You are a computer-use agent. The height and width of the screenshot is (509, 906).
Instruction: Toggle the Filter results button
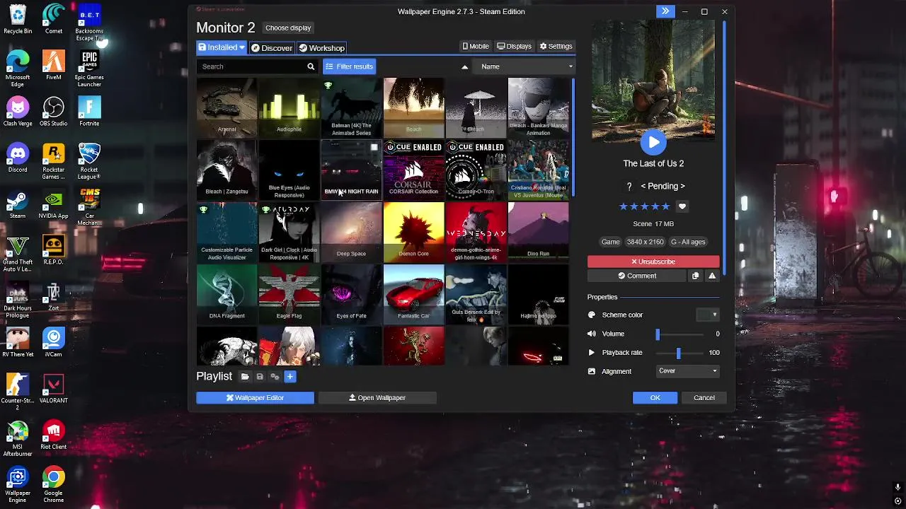349,66
